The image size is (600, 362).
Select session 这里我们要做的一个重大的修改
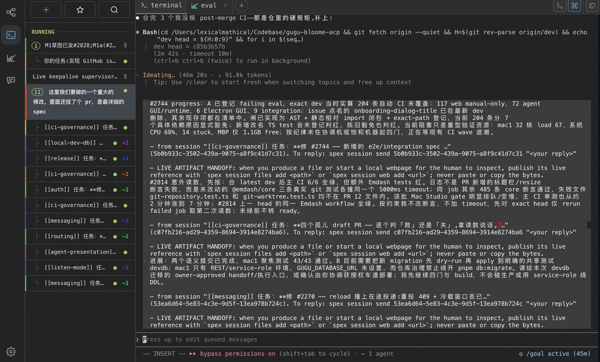click(80, 102)
